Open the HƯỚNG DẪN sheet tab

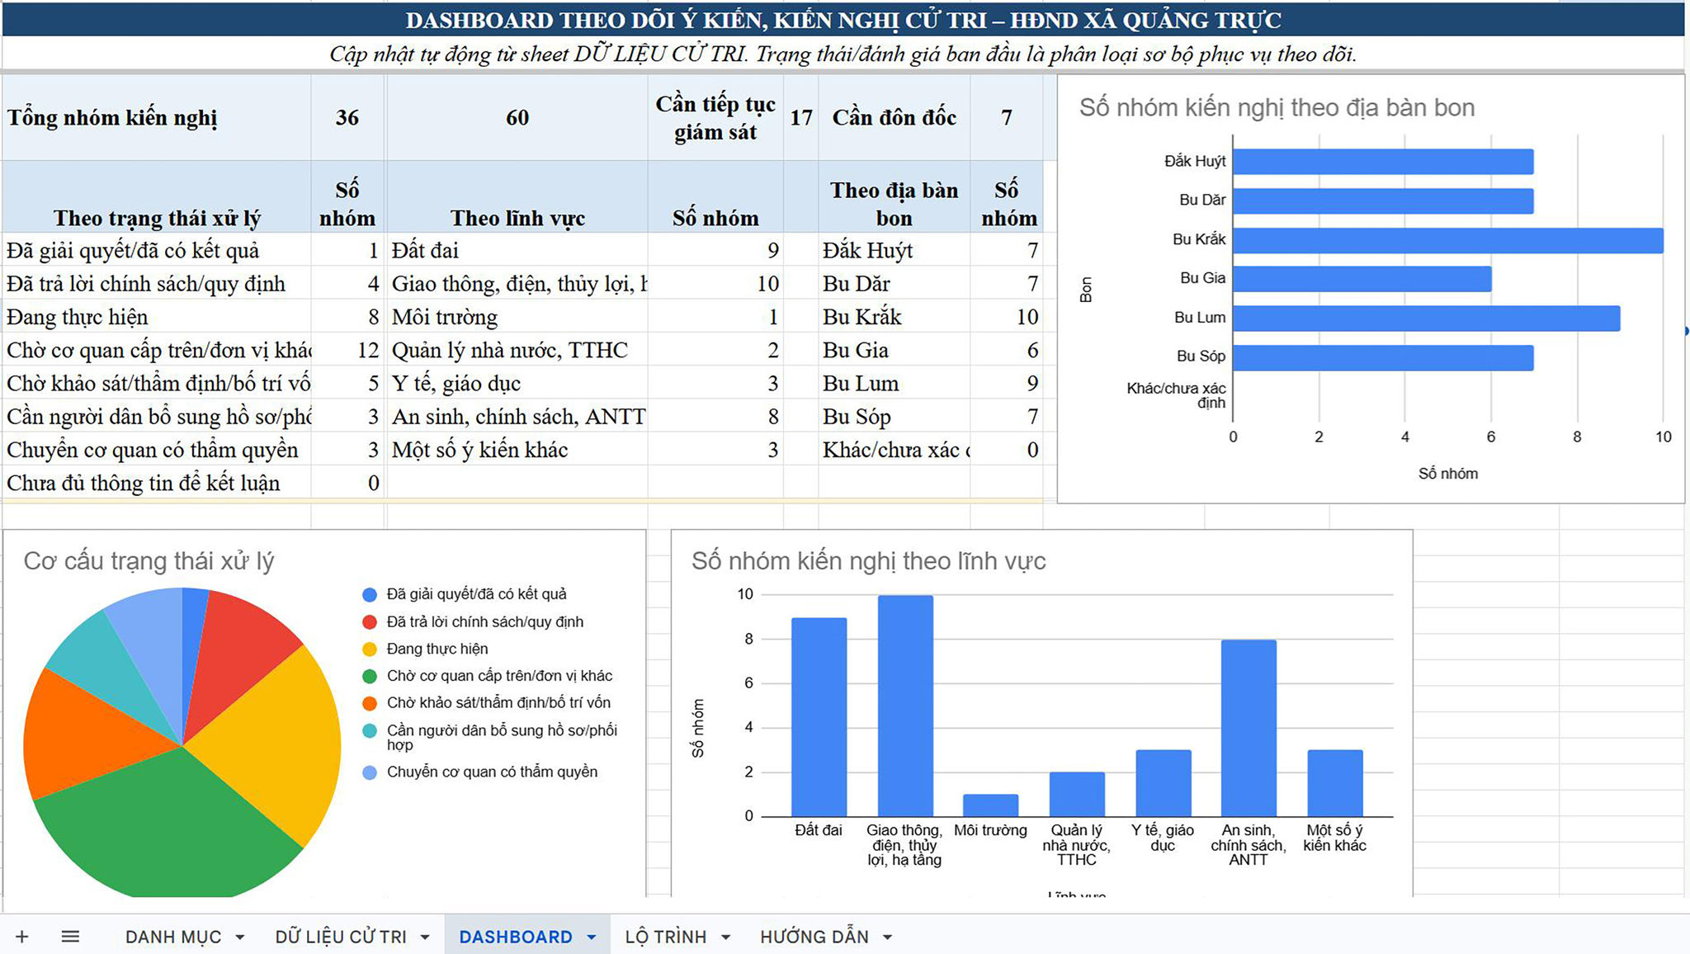(814, 937)
